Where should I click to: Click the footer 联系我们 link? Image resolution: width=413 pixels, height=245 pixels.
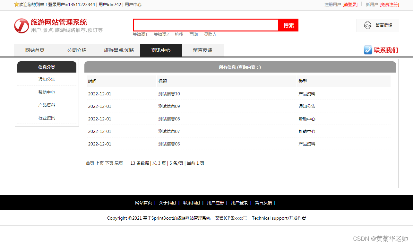point(192,203)
